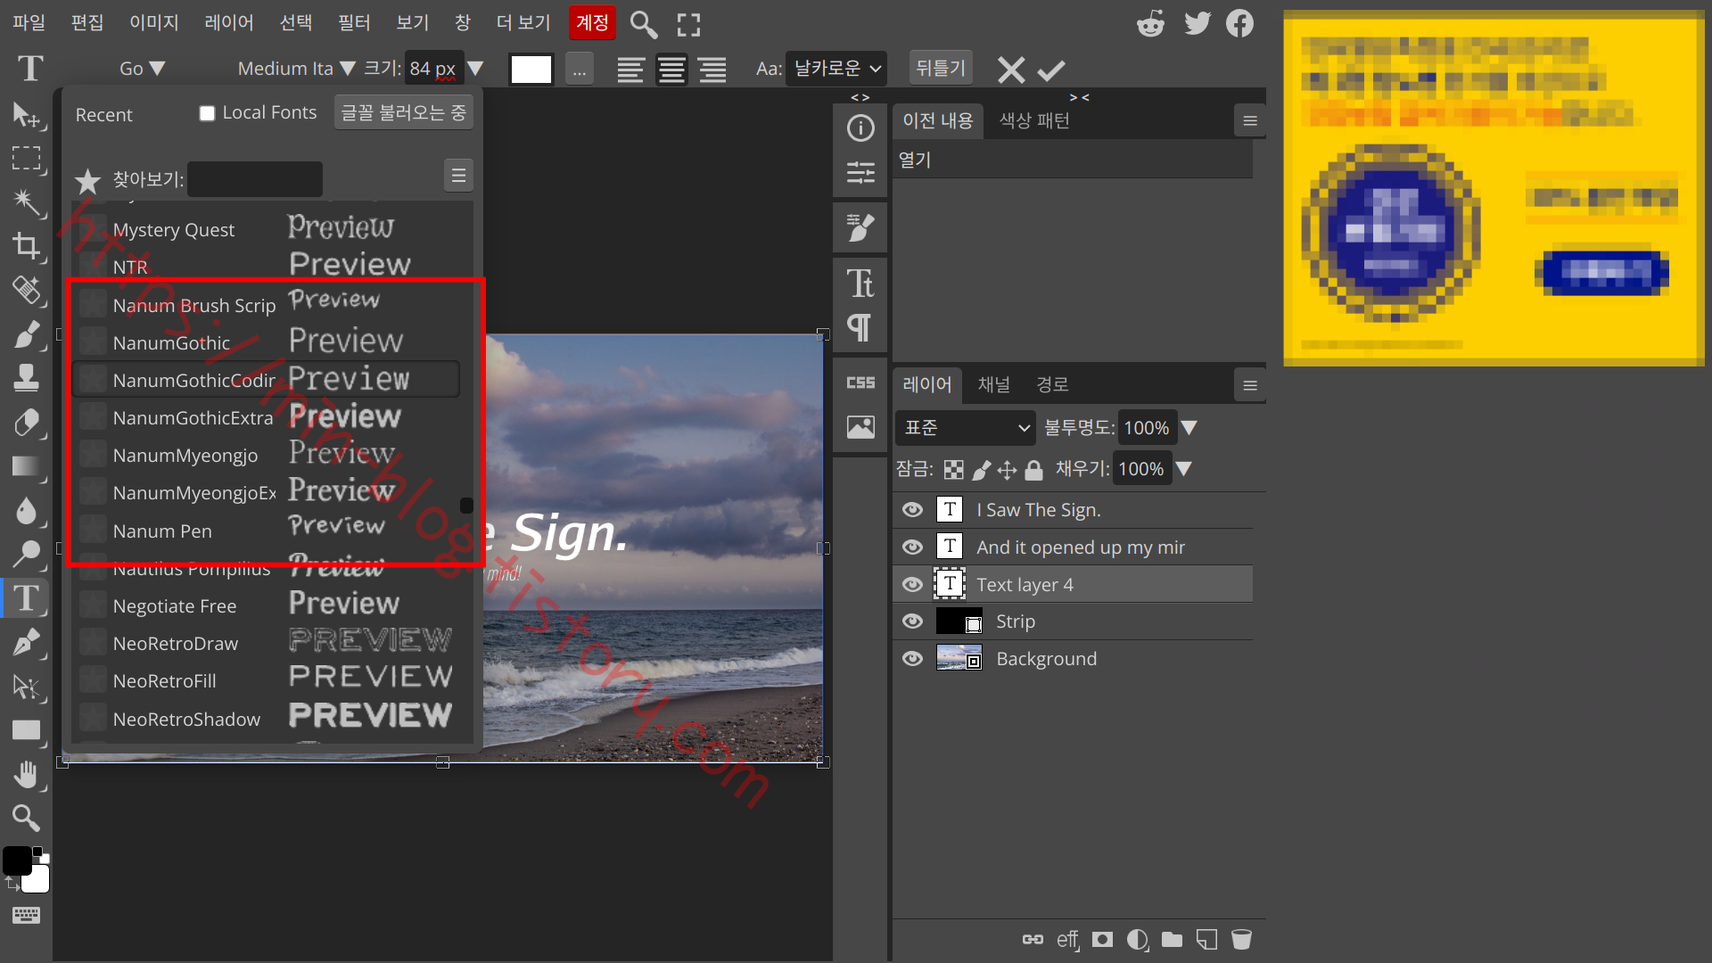
Task: Open the 필터 menu
Action: click(x=354, y=22)
